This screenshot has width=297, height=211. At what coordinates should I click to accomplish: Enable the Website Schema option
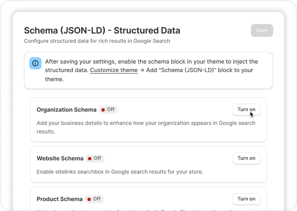[246, 158]
